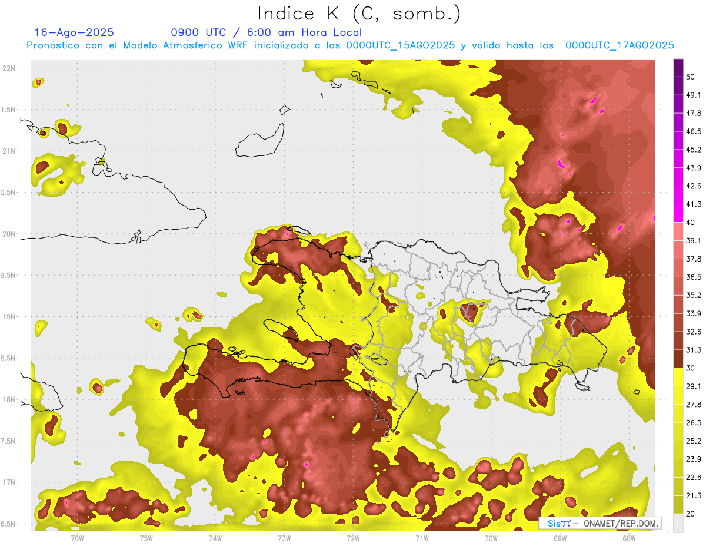The height and width of the screenshot is (546, 706).
Task: Click the dark purple colorbar segment above 50
Action: click(678, 68)
